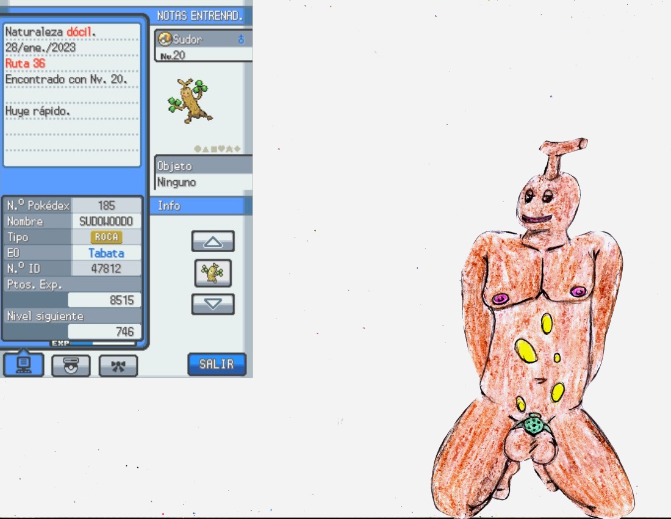
Task: Click the NOTAS ENTRENAD. header
Action: click(200, 16)
